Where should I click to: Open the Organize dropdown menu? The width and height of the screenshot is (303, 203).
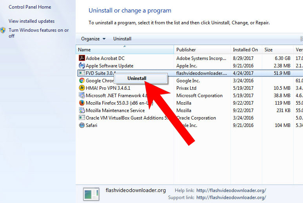pos(93,39)
